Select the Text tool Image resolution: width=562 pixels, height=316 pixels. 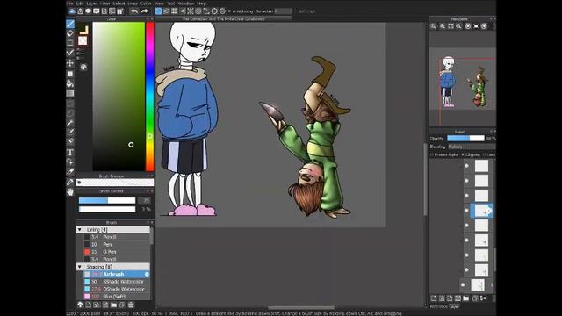(70, 153)
